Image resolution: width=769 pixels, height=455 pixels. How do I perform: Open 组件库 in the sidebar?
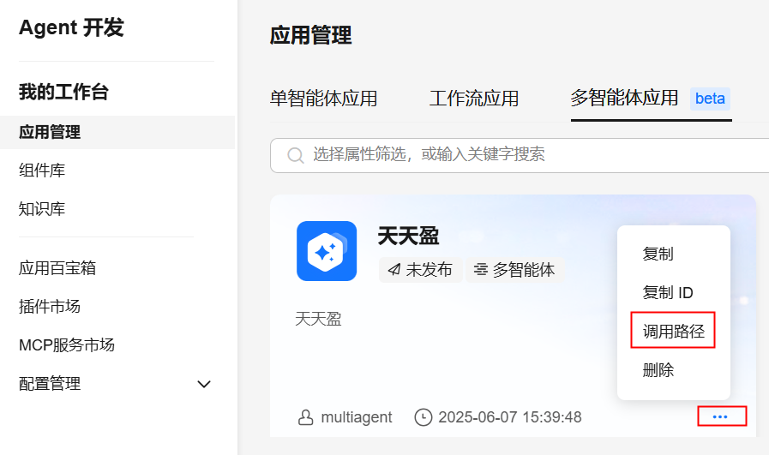pyautogui.click(x=42, y=171)
